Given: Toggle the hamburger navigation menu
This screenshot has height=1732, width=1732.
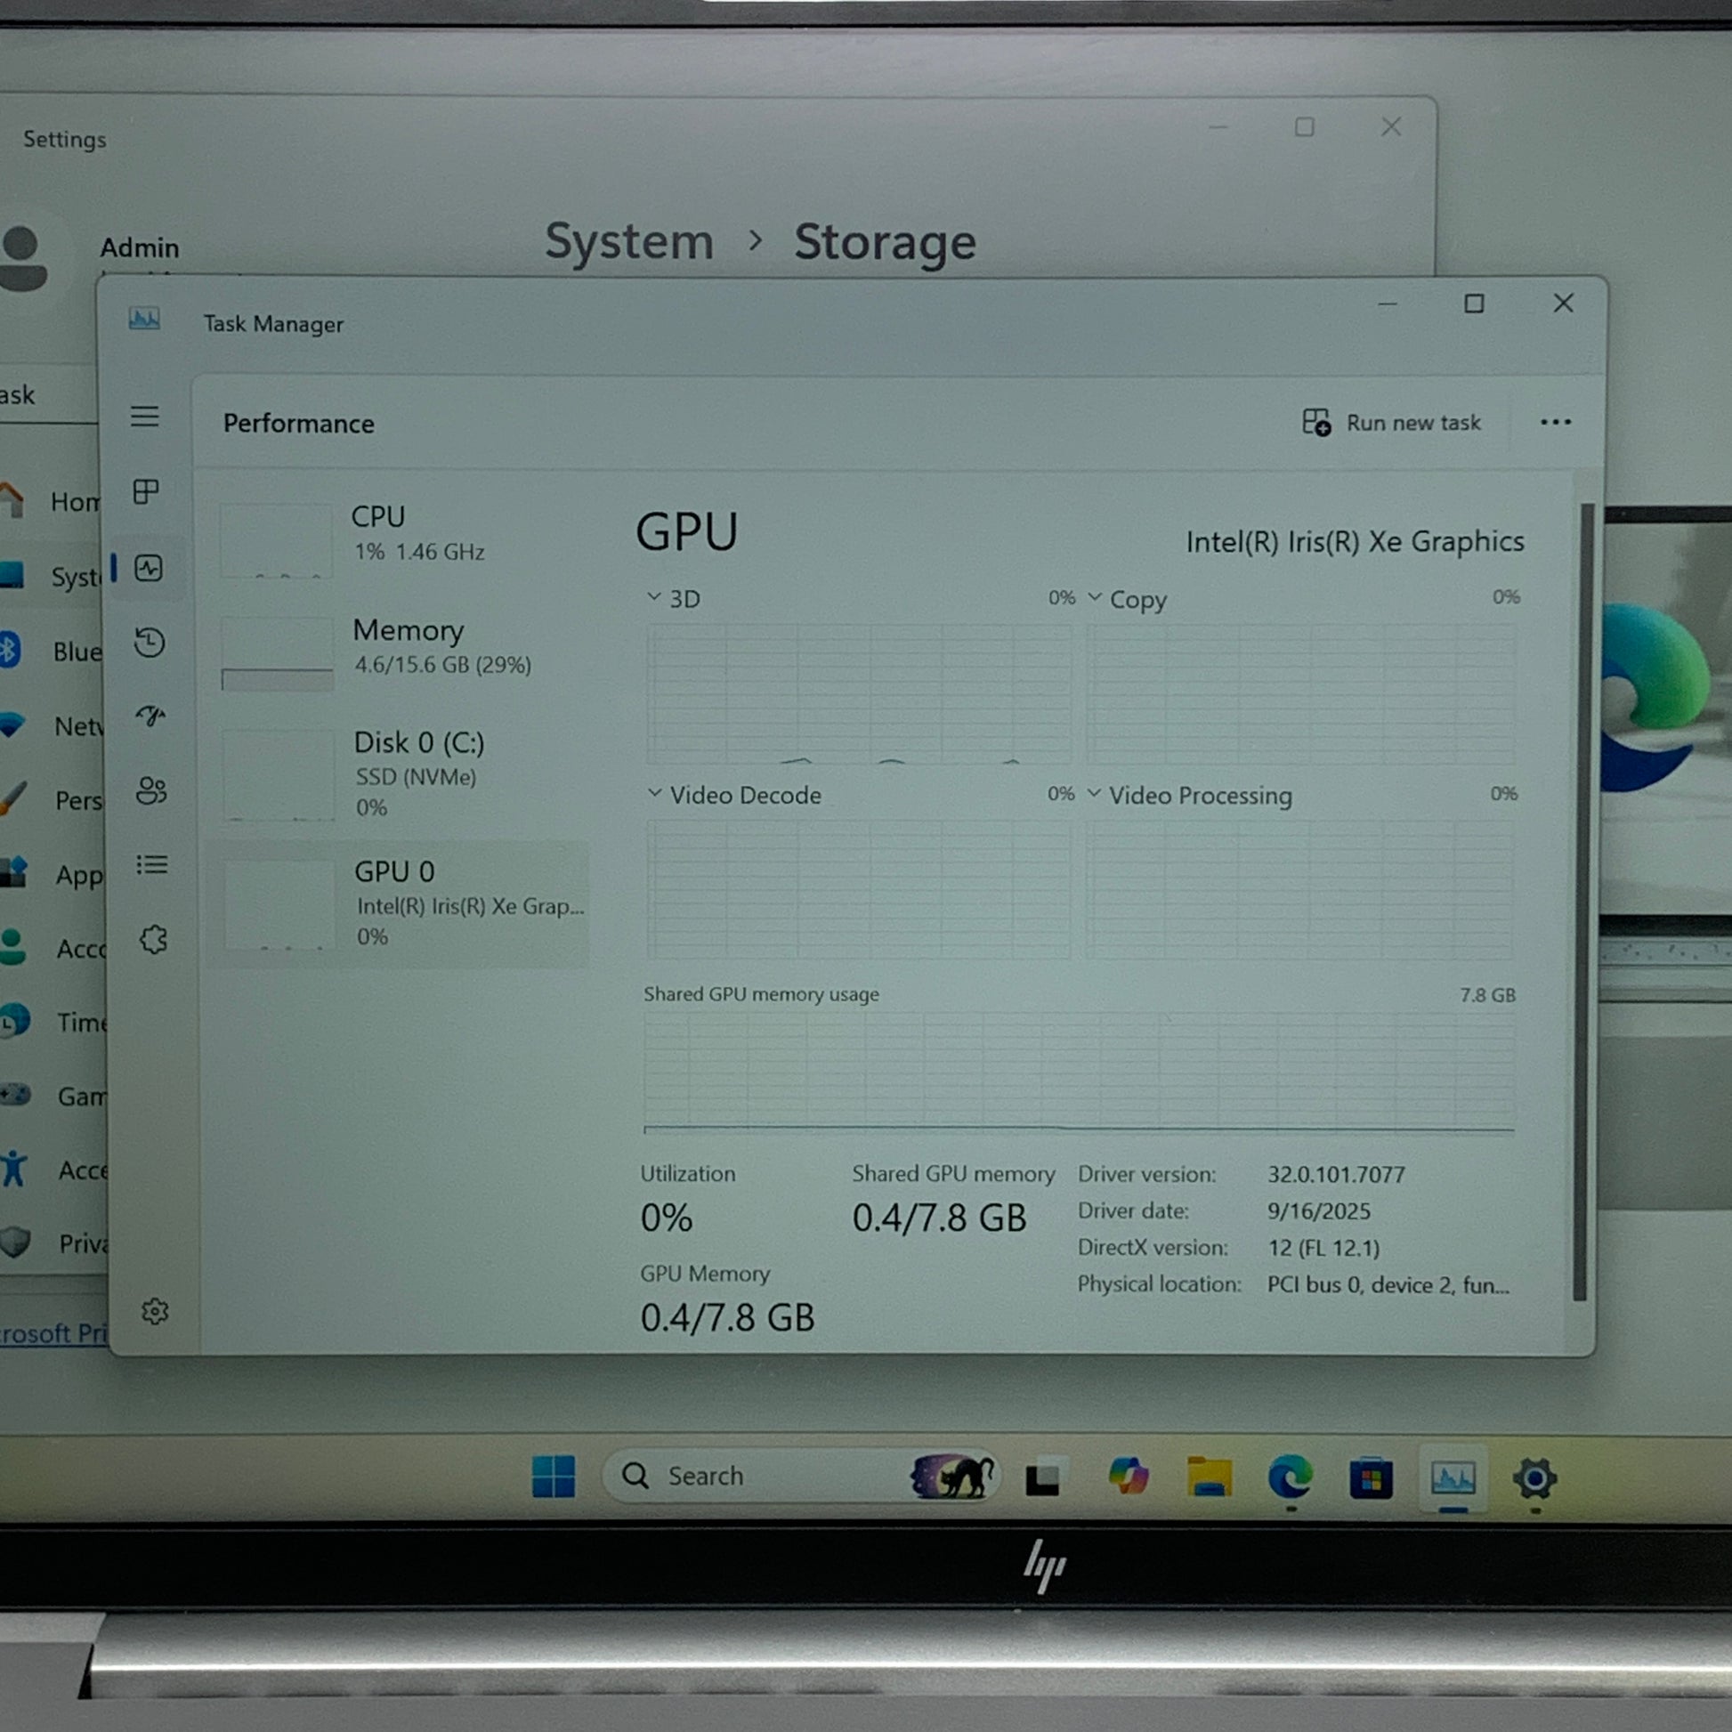Looking at the screenshot, I should (144, 416).
